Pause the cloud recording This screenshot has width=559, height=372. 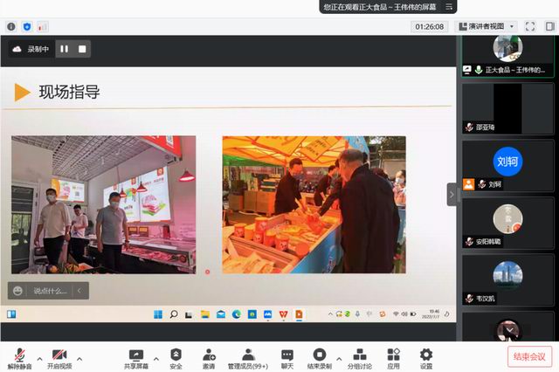pyautogui.click(x=65, y=50)
